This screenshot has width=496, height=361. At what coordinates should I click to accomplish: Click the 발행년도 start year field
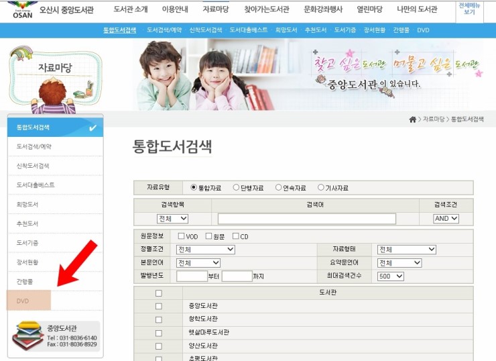pyautogui.click(x=192, y=276)
